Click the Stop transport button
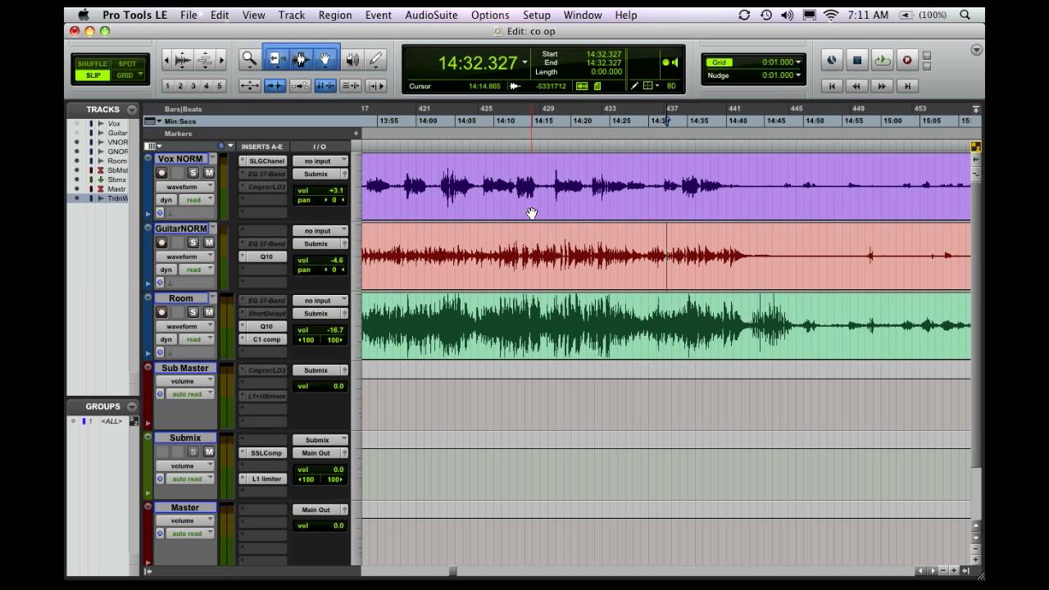Viewport: 1049px width, 590px height. point(857,60)
